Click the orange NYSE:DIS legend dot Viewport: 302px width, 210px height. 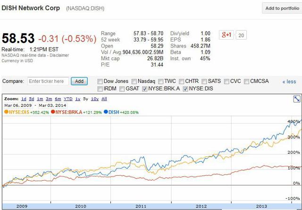coord(6,112)
